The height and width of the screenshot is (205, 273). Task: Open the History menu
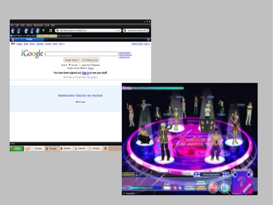click(29, 25)
